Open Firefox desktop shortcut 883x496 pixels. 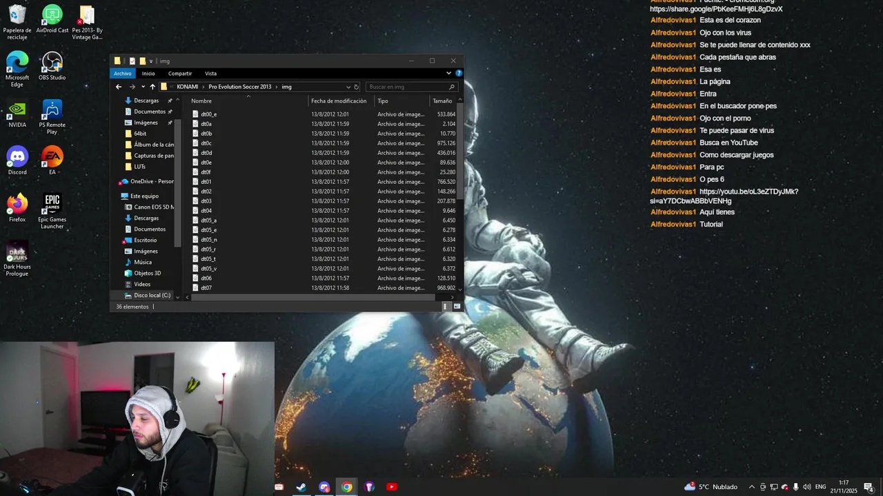17,208
